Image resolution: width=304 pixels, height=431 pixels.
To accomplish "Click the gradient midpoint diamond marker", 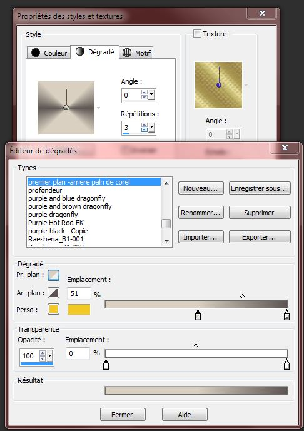I will 242,296.
